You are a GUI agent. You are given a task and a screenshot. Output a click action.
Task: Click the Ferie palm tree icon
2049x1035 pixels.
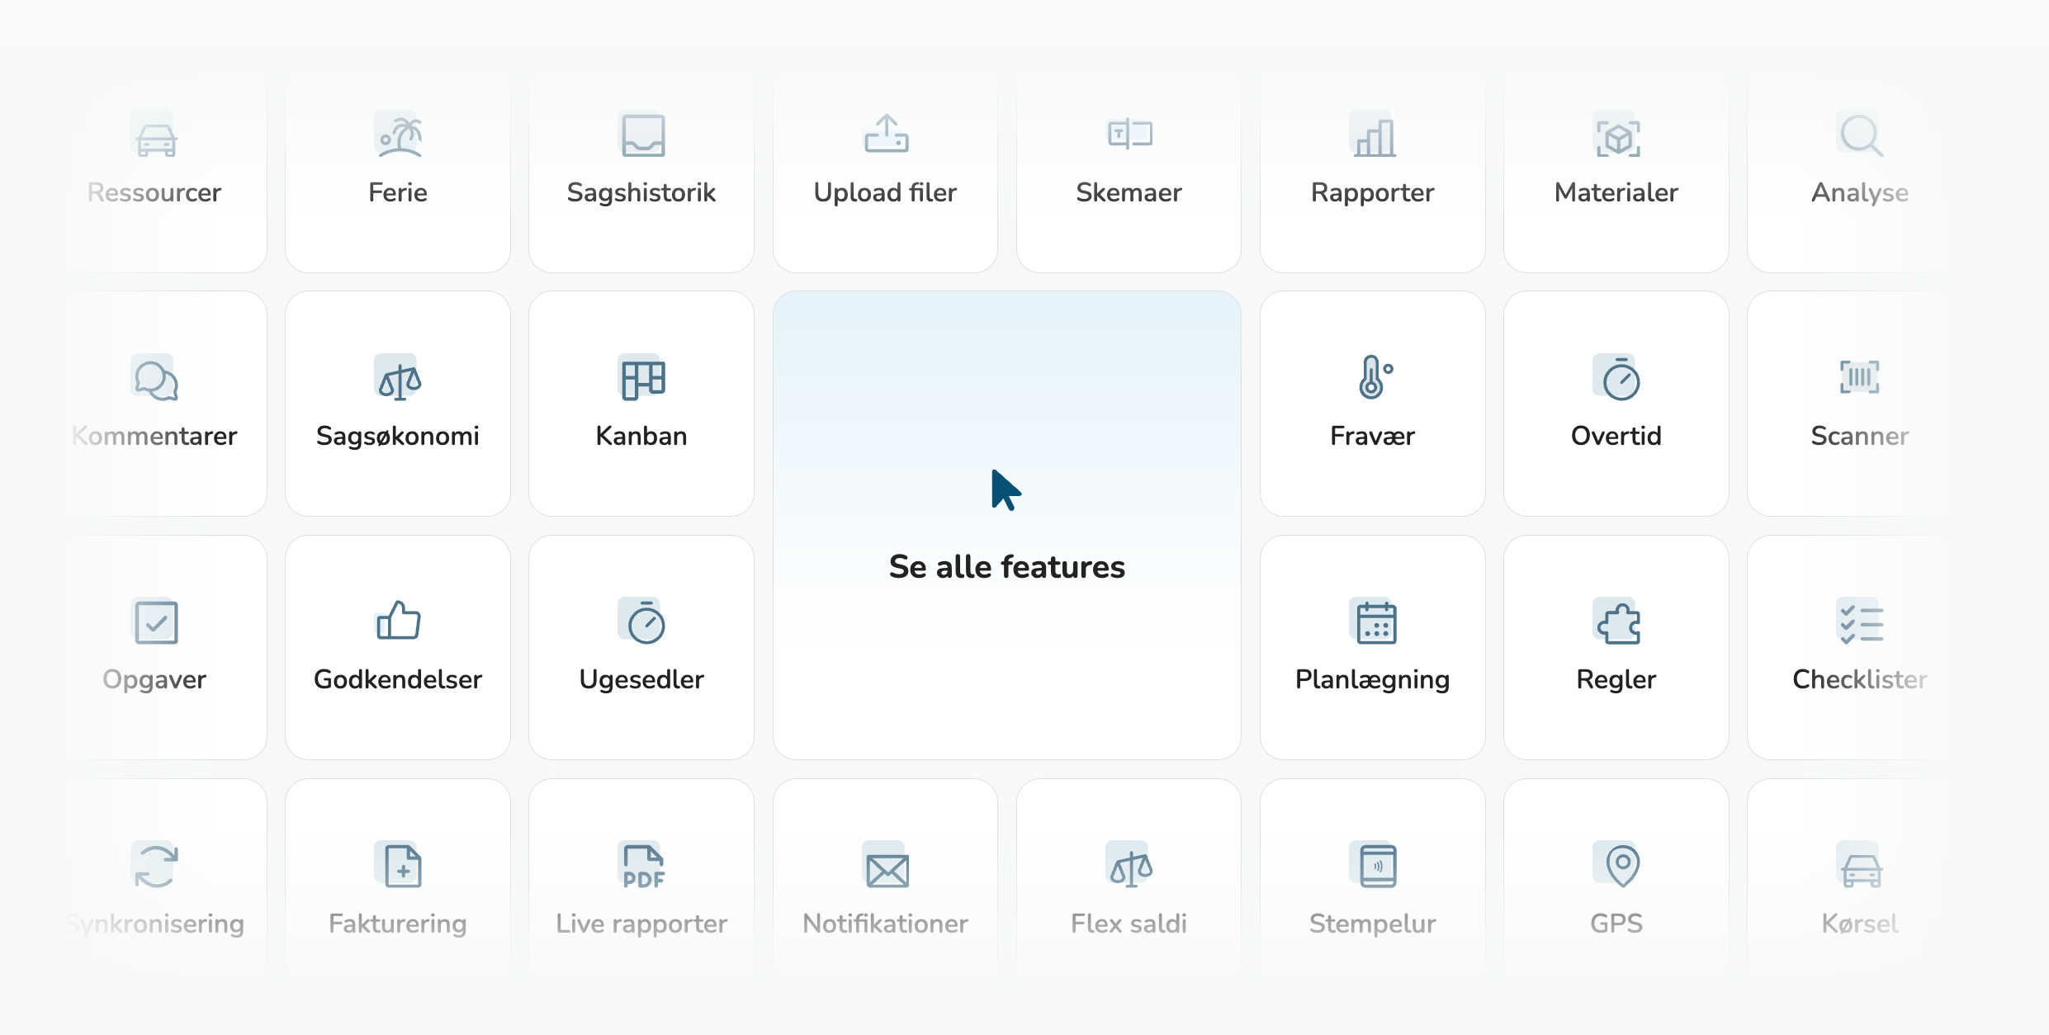[399, 135]
